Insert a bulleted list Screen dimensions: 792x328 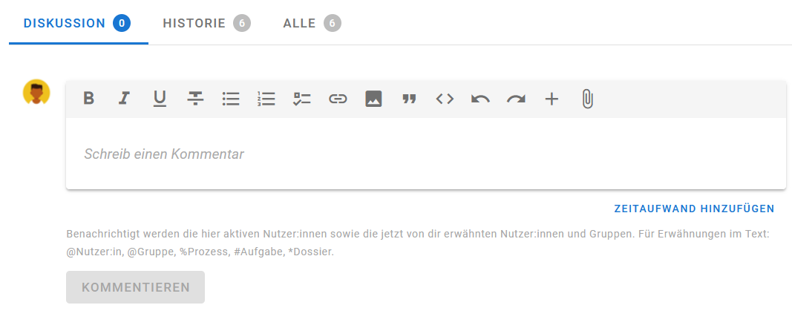pos(231,99)
